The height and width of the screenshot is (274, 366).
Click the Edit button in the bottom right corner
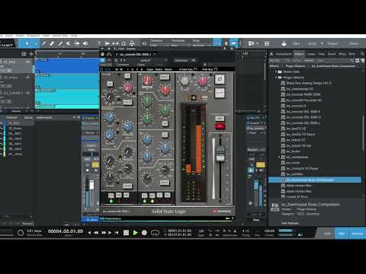tap(327, 234)
